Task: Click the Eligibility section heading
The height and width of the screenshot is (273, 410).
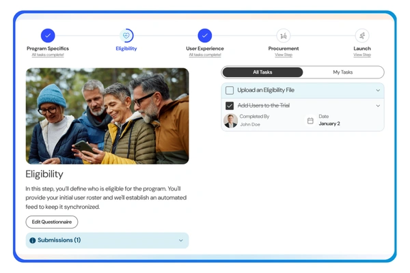Action: (44, 175)
